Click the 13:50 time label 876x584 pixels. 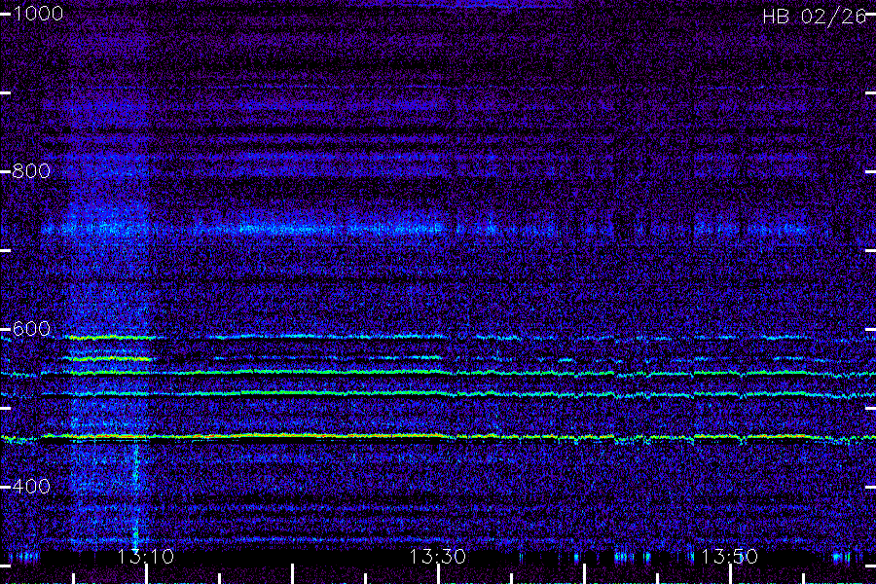729,556
